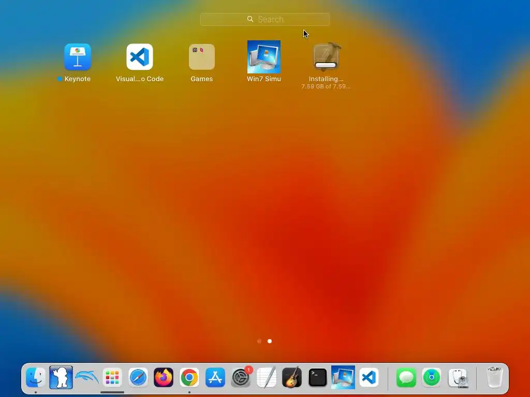
Task: Open Win7 Simu from the Dock
Action: (343, 377)
